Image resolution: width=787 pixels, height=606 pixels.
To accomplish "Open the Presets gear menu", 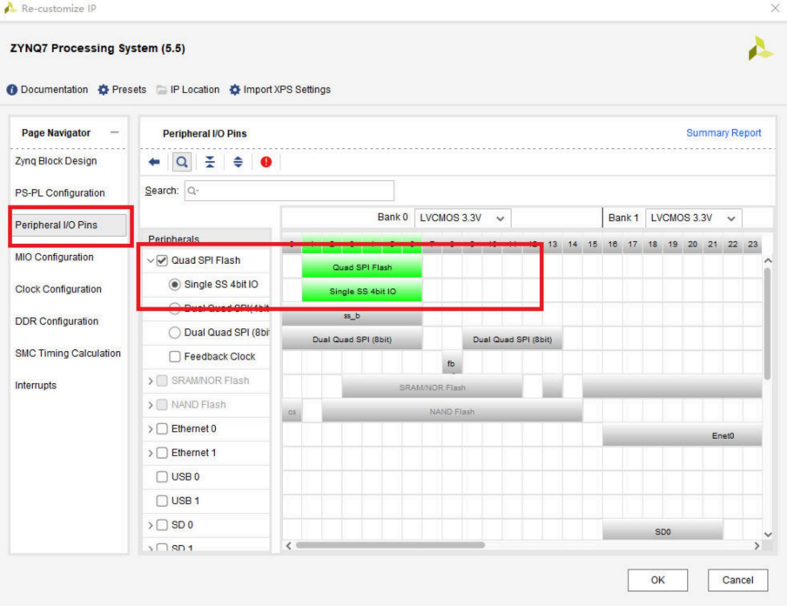I will pyautogui.click(x=122, y=90).
